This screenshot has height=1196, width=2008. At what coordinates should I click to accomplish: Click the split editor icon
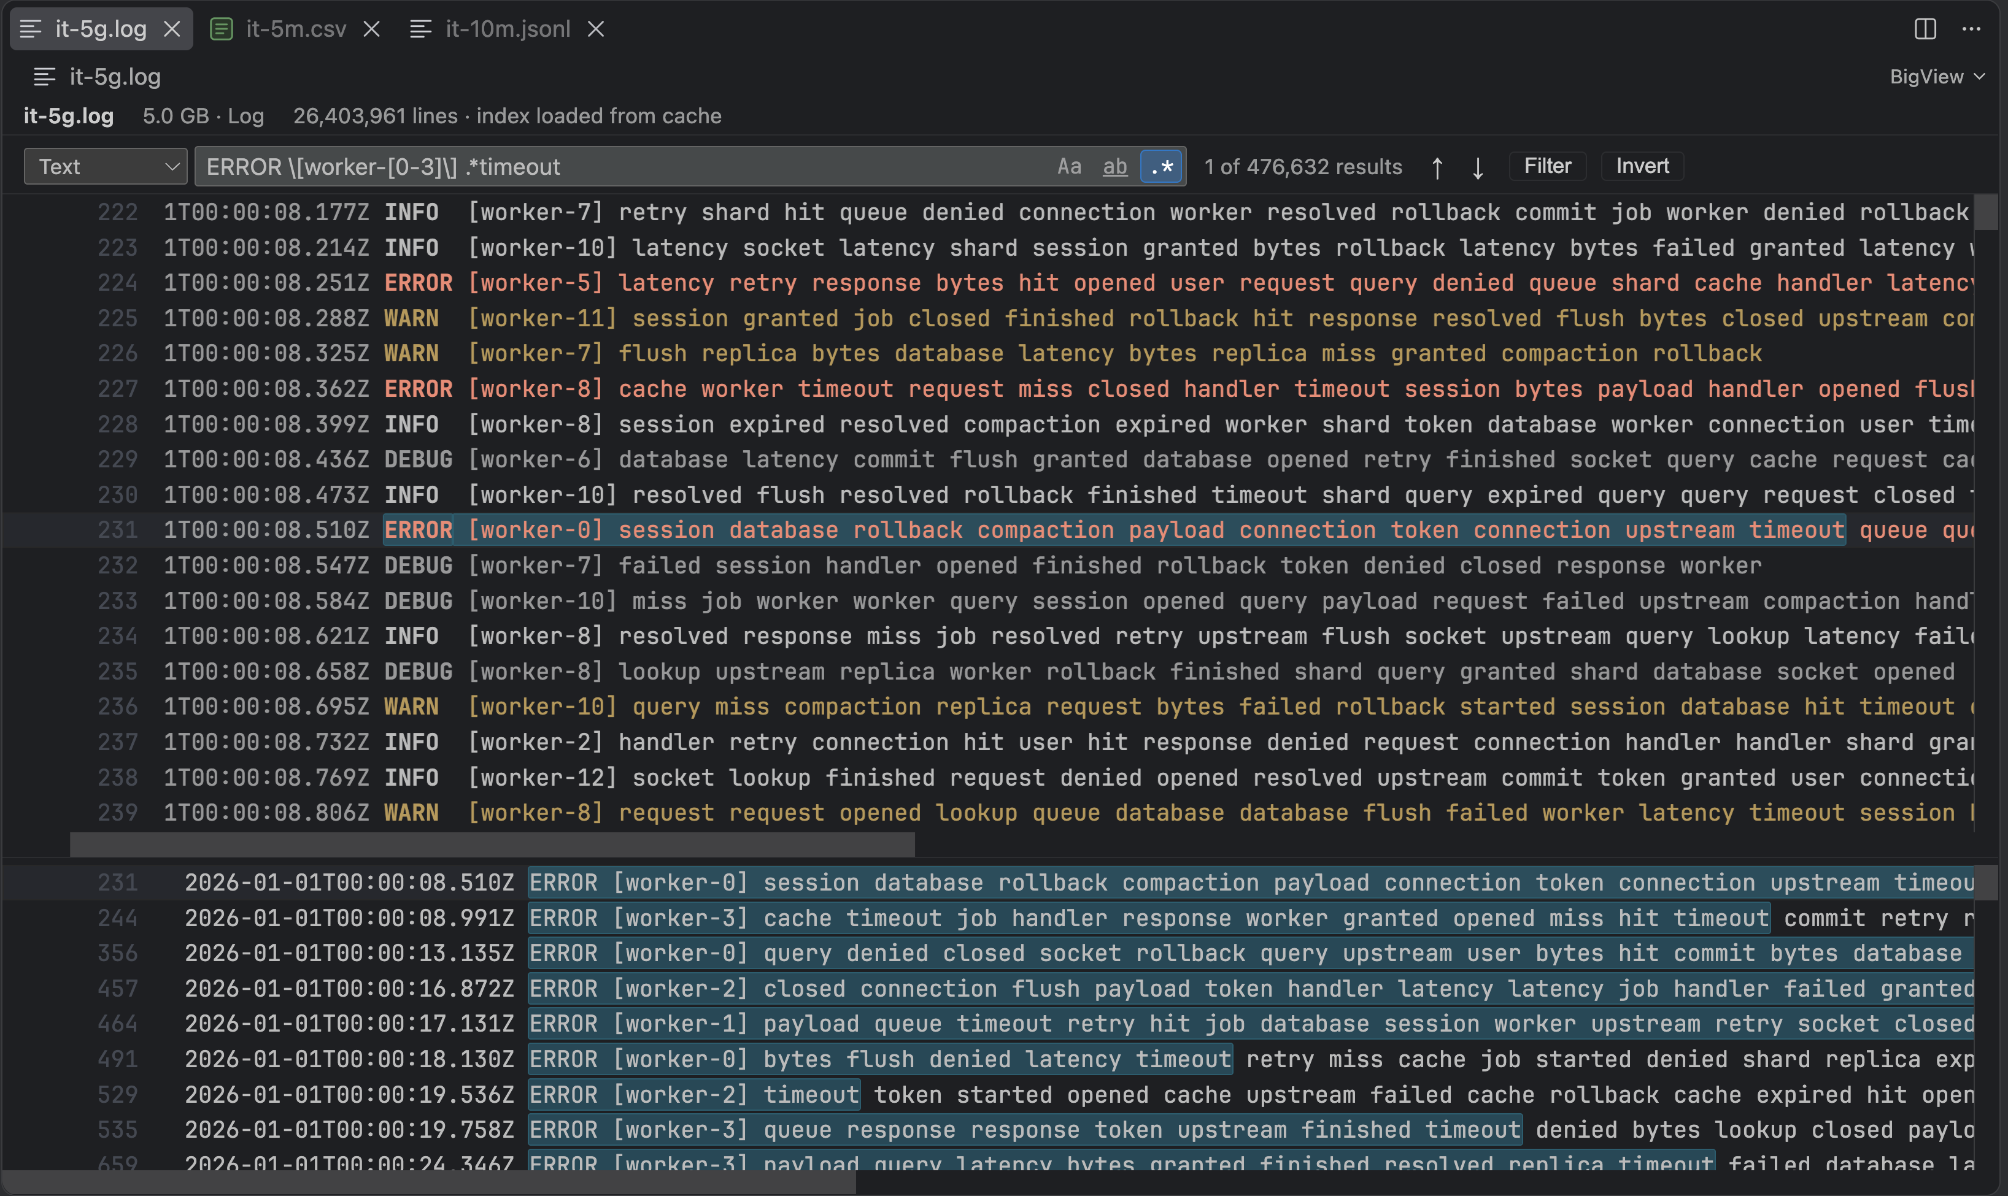pyautogui.click(x=1925, y=29)
